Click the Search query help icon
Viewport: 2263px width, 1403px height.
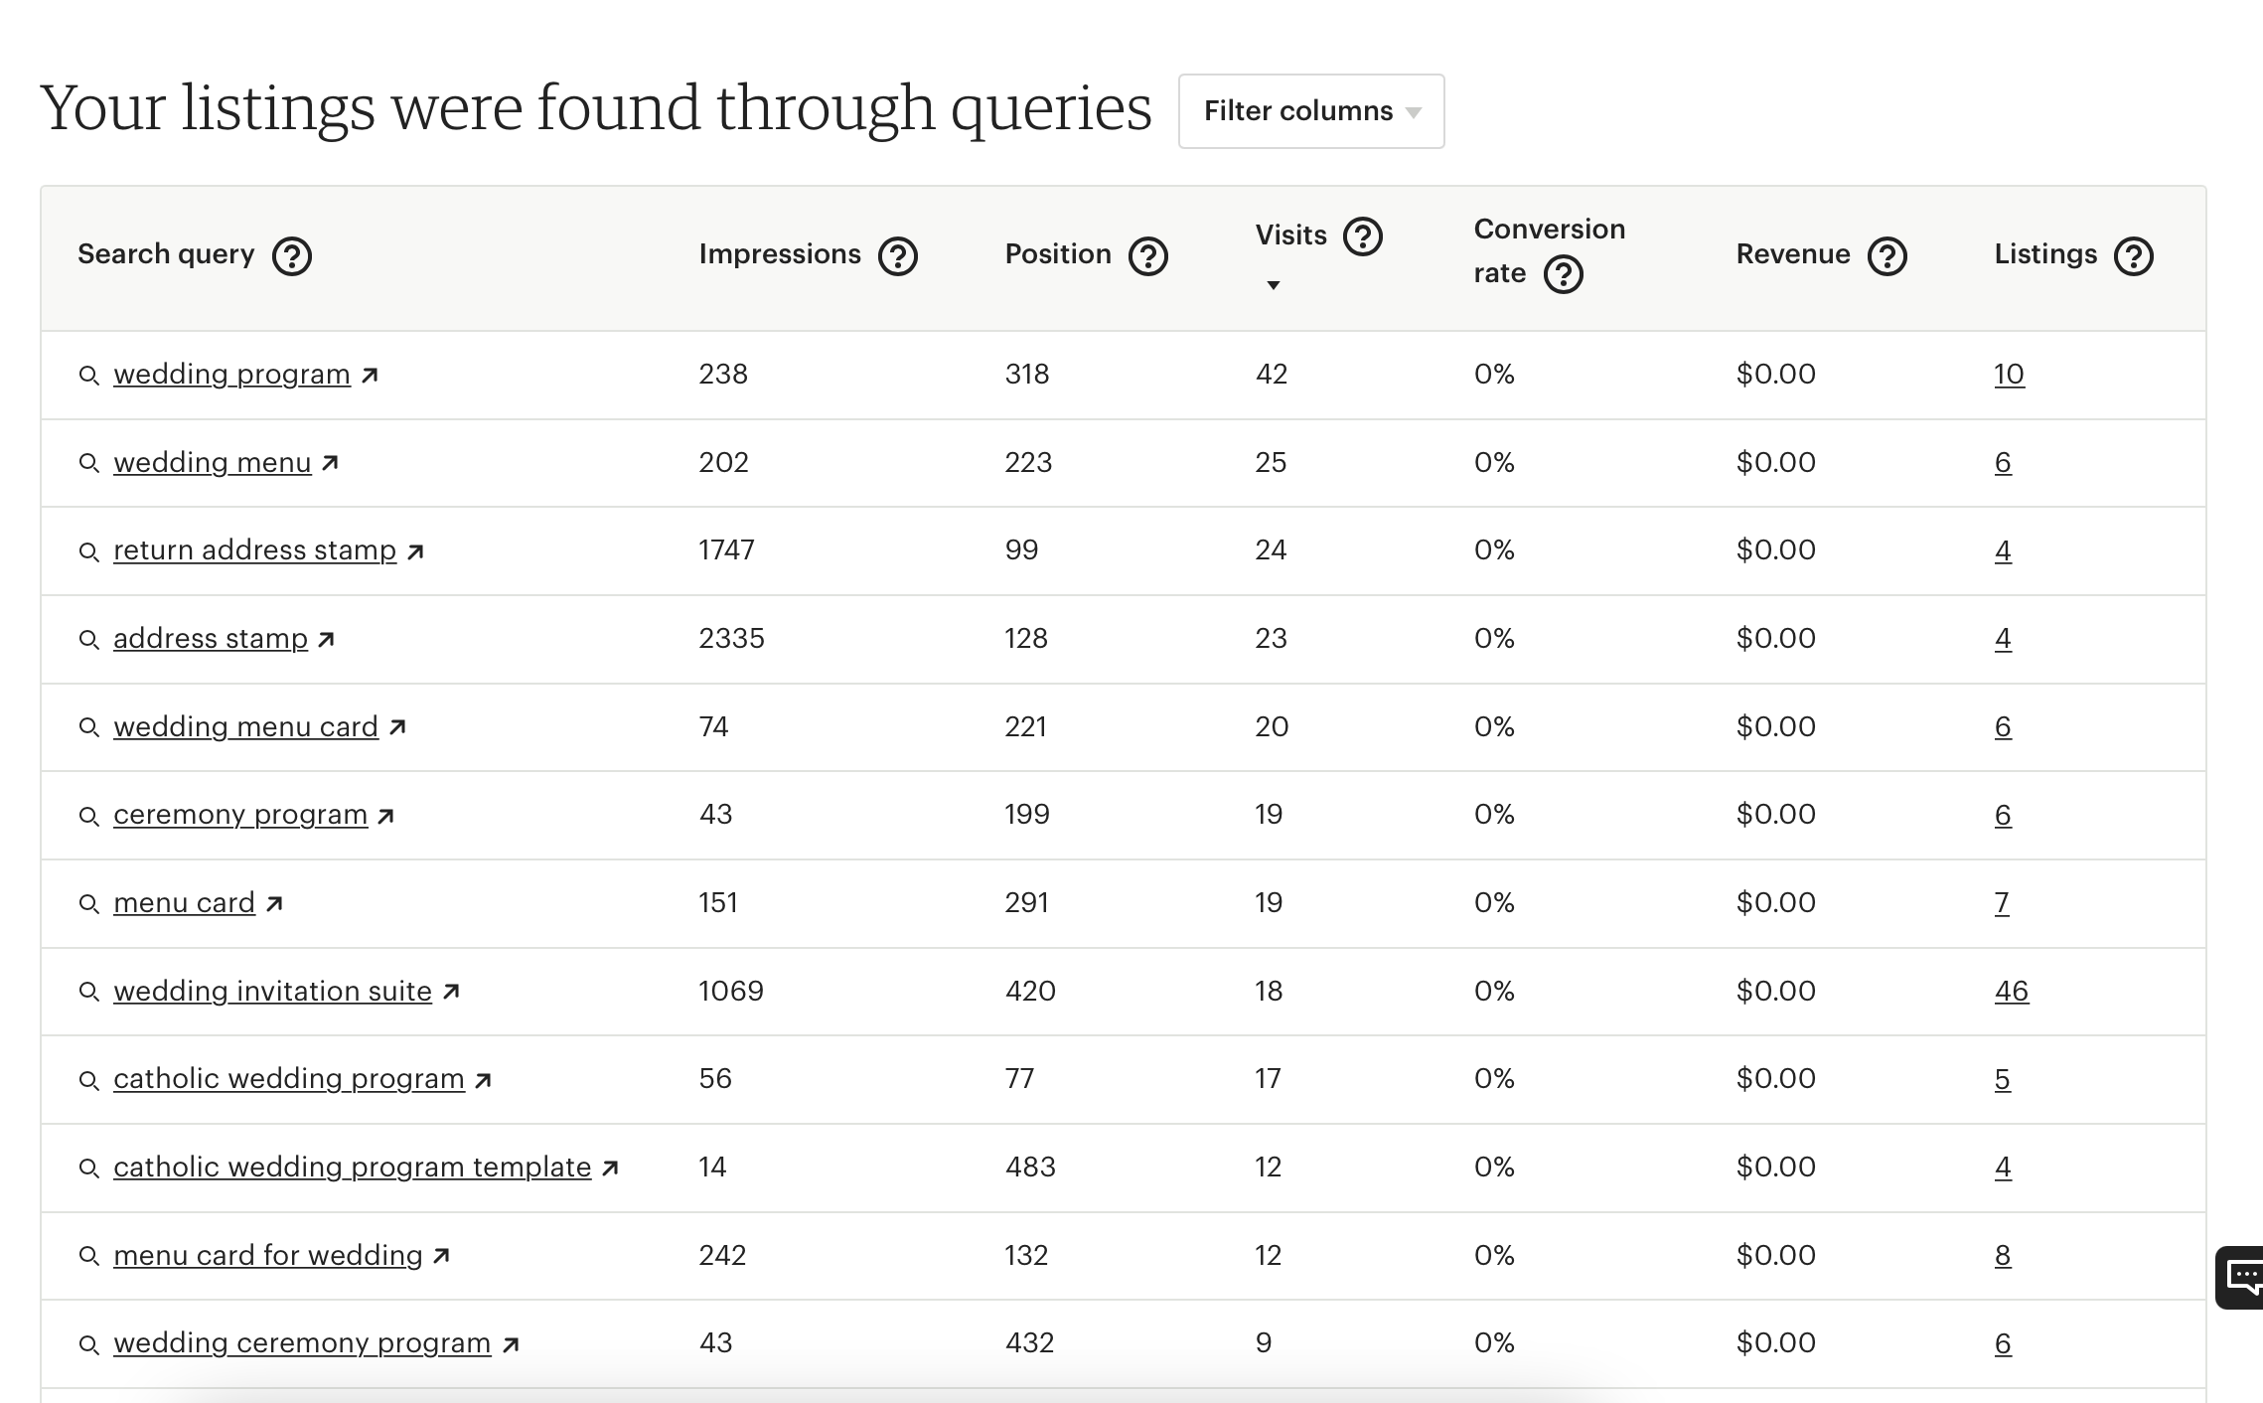tap(292, 256)
